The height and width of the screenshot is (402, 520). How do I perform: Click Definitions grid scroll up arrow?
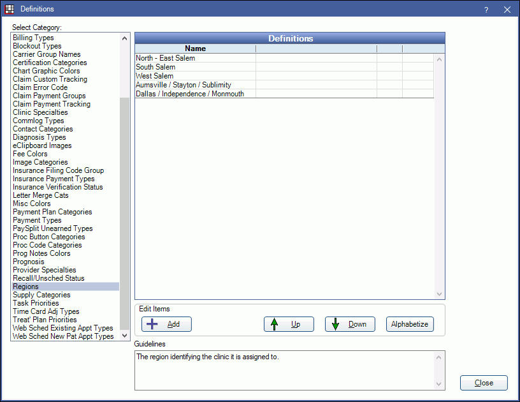click(x=440, y=59)
